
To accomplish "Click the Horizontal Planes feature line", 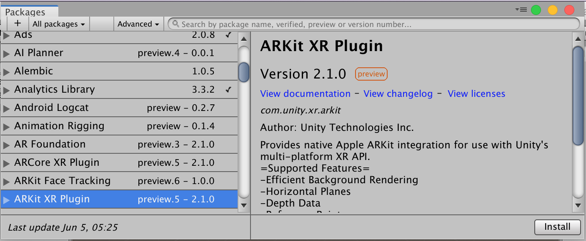I will (x=306, y=192).
